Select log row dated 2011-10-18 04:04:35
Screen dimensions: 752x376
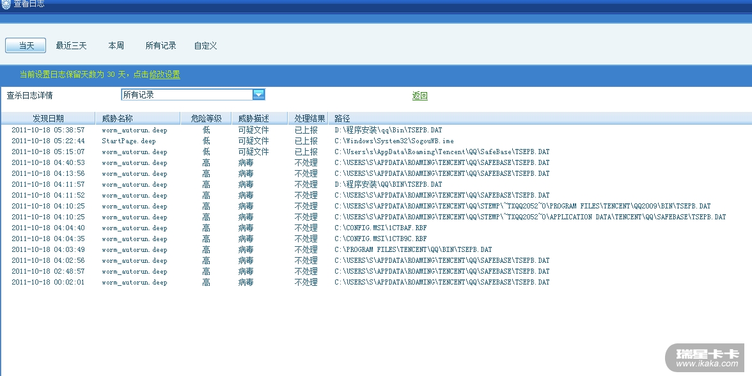click(376, 239)
